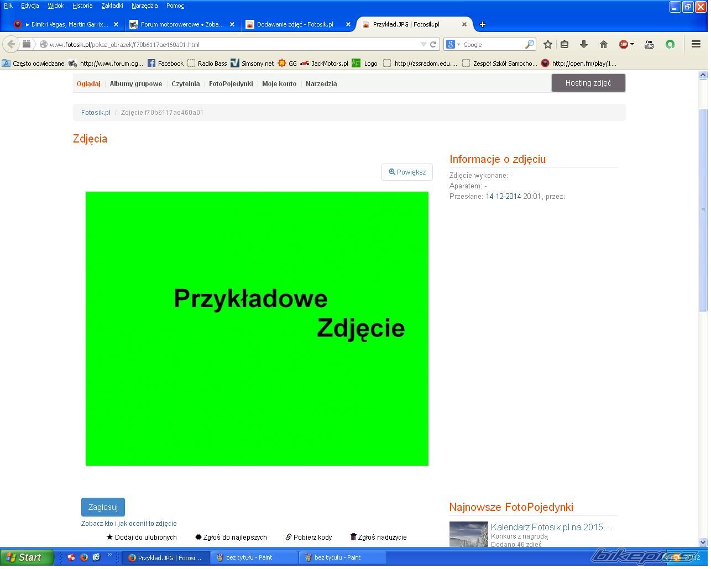Show bookmarks list icon

point(564,44)
